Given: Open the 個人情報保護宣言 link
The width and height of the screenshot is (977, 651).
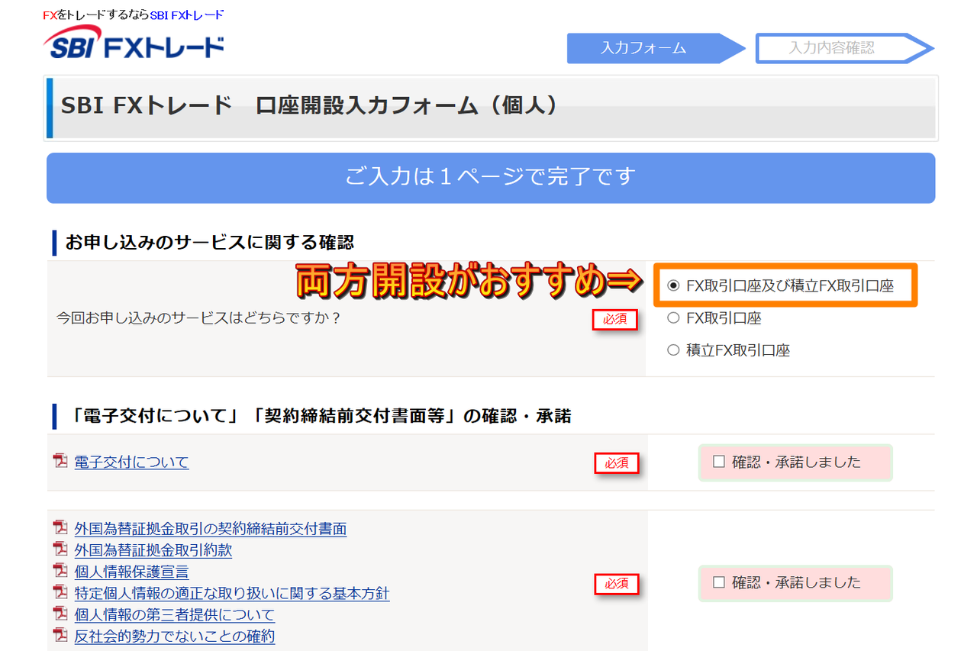Looking at the screenshot, I should (x=131, y=571).
